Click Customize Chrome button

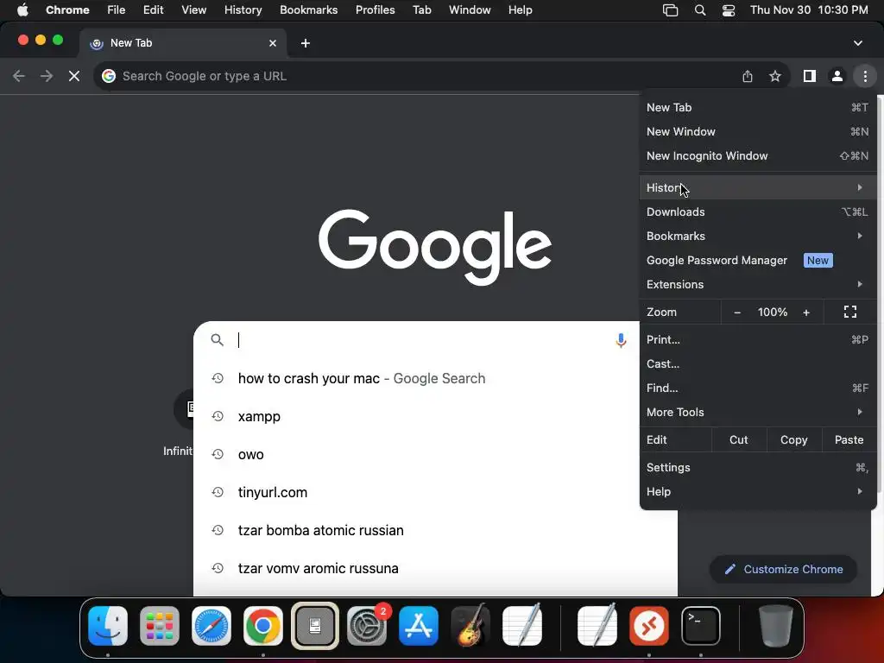[783, 570]
